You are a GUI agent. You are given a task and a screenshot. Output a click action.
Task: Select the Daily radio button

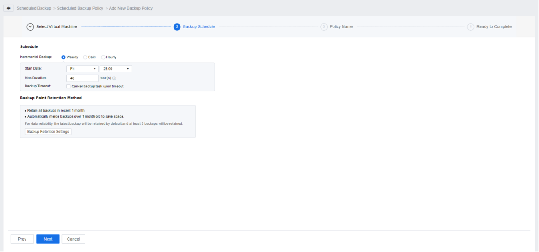(85, 57)
